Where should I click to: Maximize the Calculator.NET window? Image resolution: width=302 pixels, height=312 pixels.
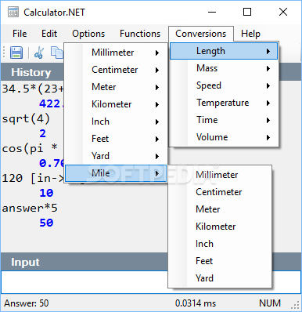(x=247, y=12)
